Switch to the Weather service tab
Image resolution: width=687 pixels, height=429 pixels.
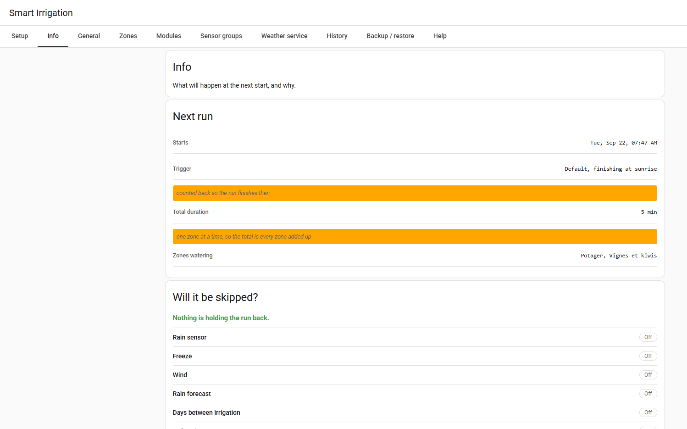point(284,36)
